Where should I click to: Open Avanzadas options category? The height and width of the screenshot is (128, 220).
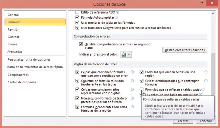point(35,51)
